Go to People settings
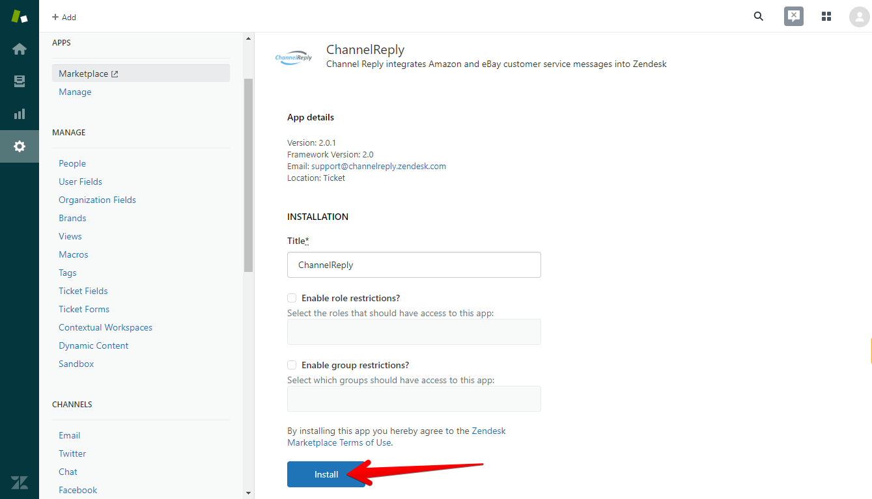 [x=72, y=163]
